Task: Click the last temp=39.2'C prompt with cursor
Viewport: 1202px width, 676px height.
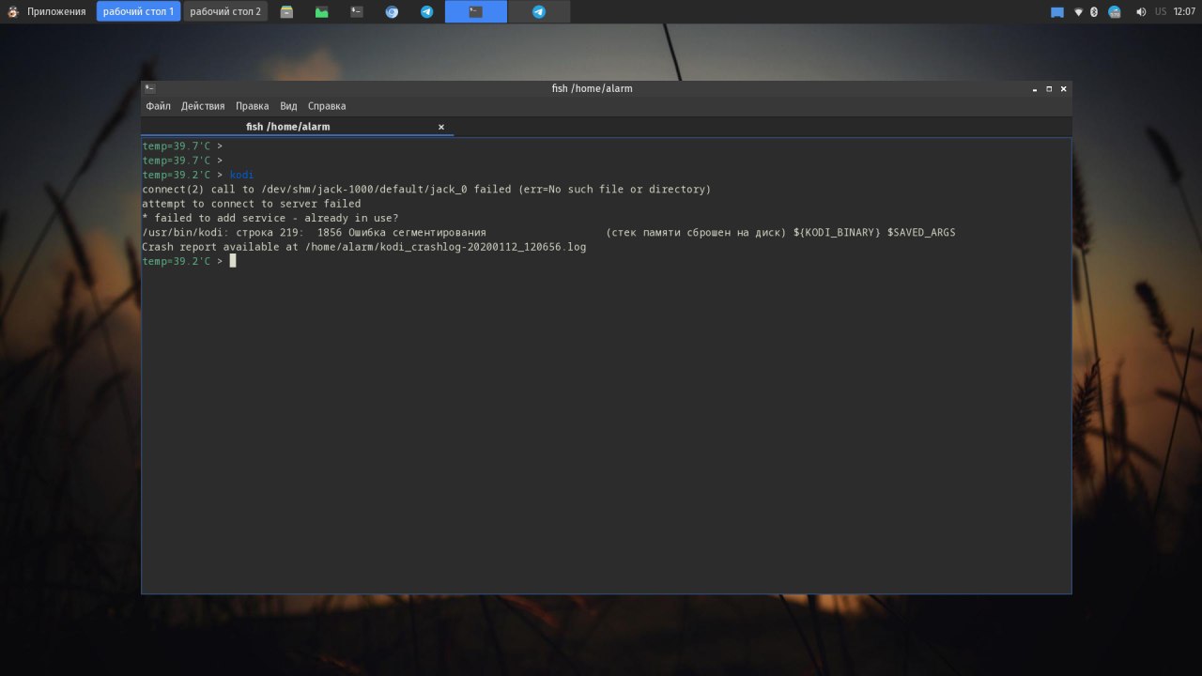Action: (x=188, y=261)
